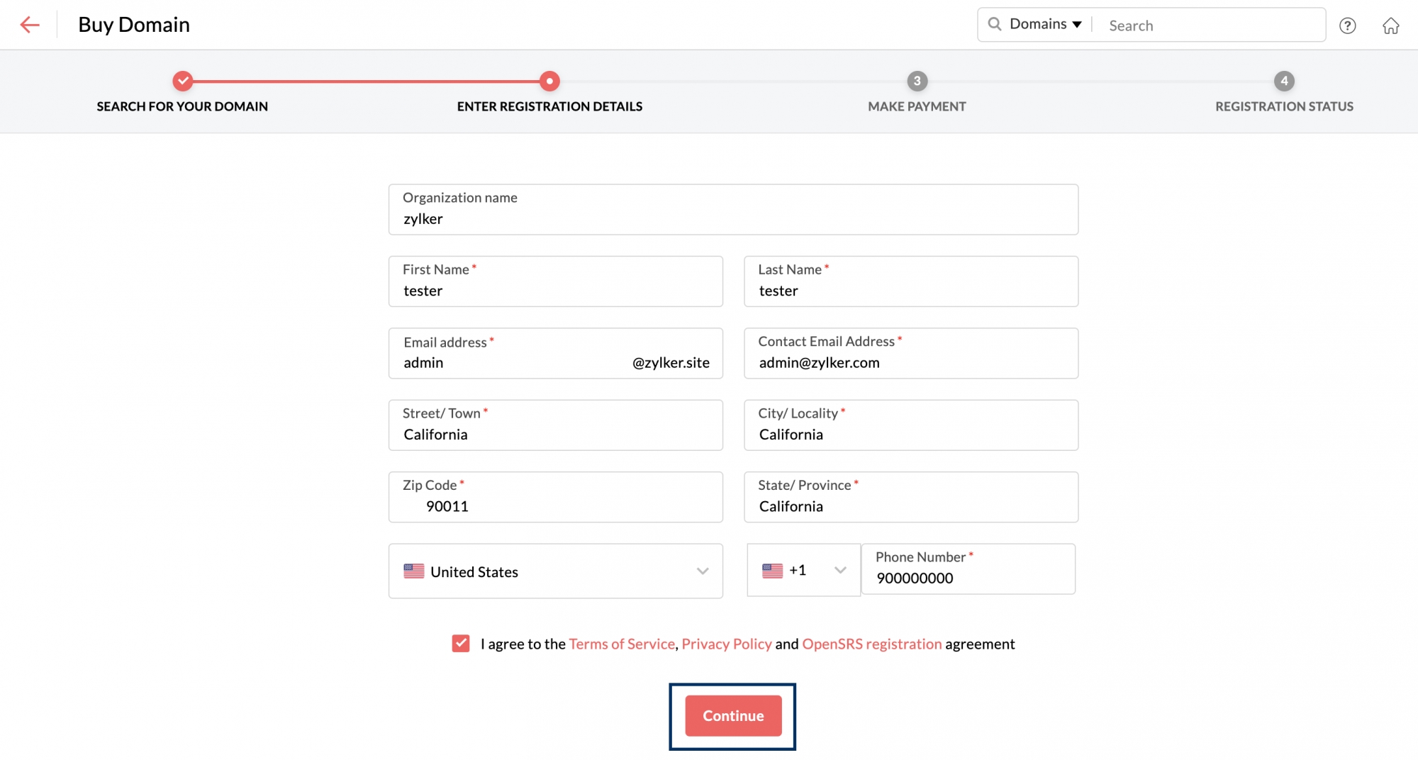Screen dimensions: 1418x760
Task: Click the Organization name field
Action: click(732, 218)
